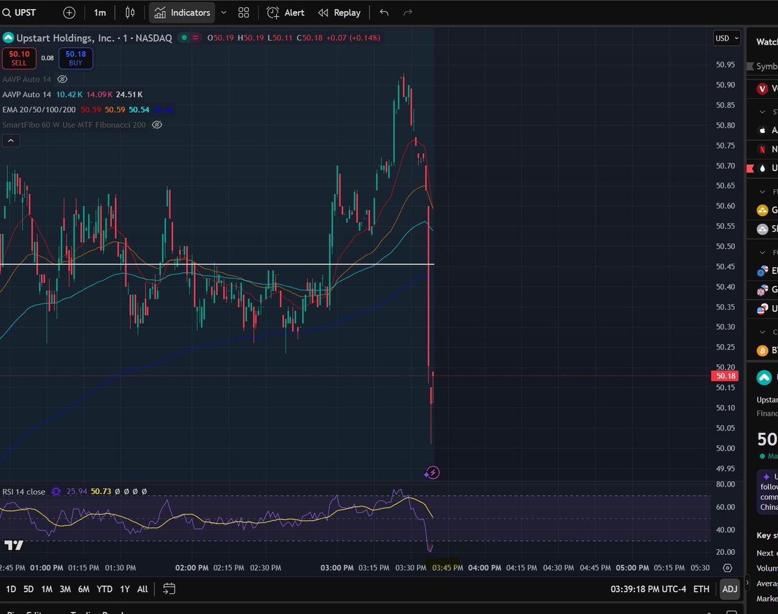This screenshot has height=614, width=778.
Task: Select the Netflix logo watchlist row
Action: coord(762,149)
